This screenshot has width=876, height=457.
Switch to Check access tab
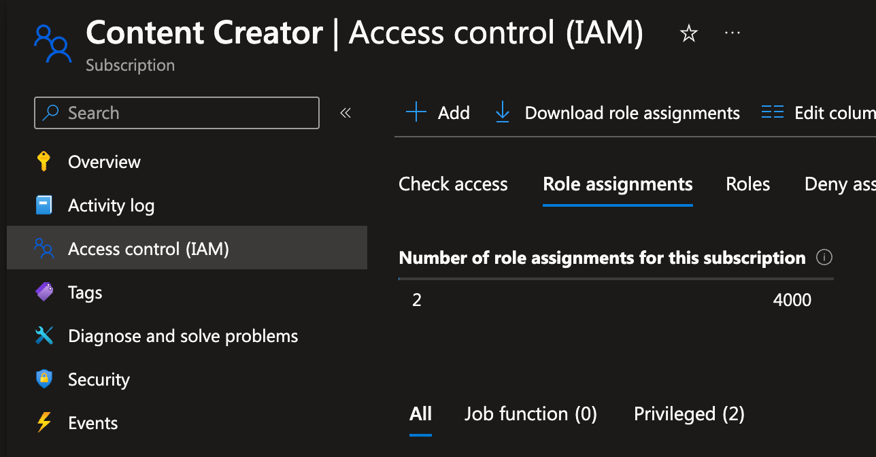[x=453, y=184]
